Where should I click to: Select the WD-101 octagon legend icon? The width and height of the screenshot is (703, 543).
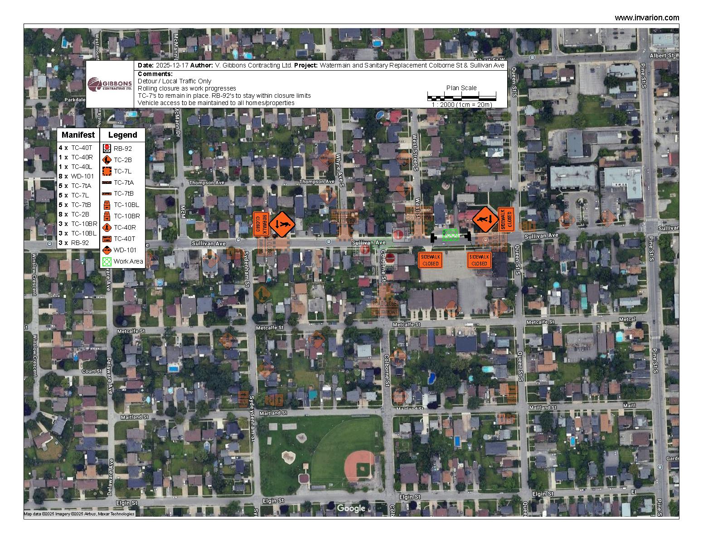[108, 250]
